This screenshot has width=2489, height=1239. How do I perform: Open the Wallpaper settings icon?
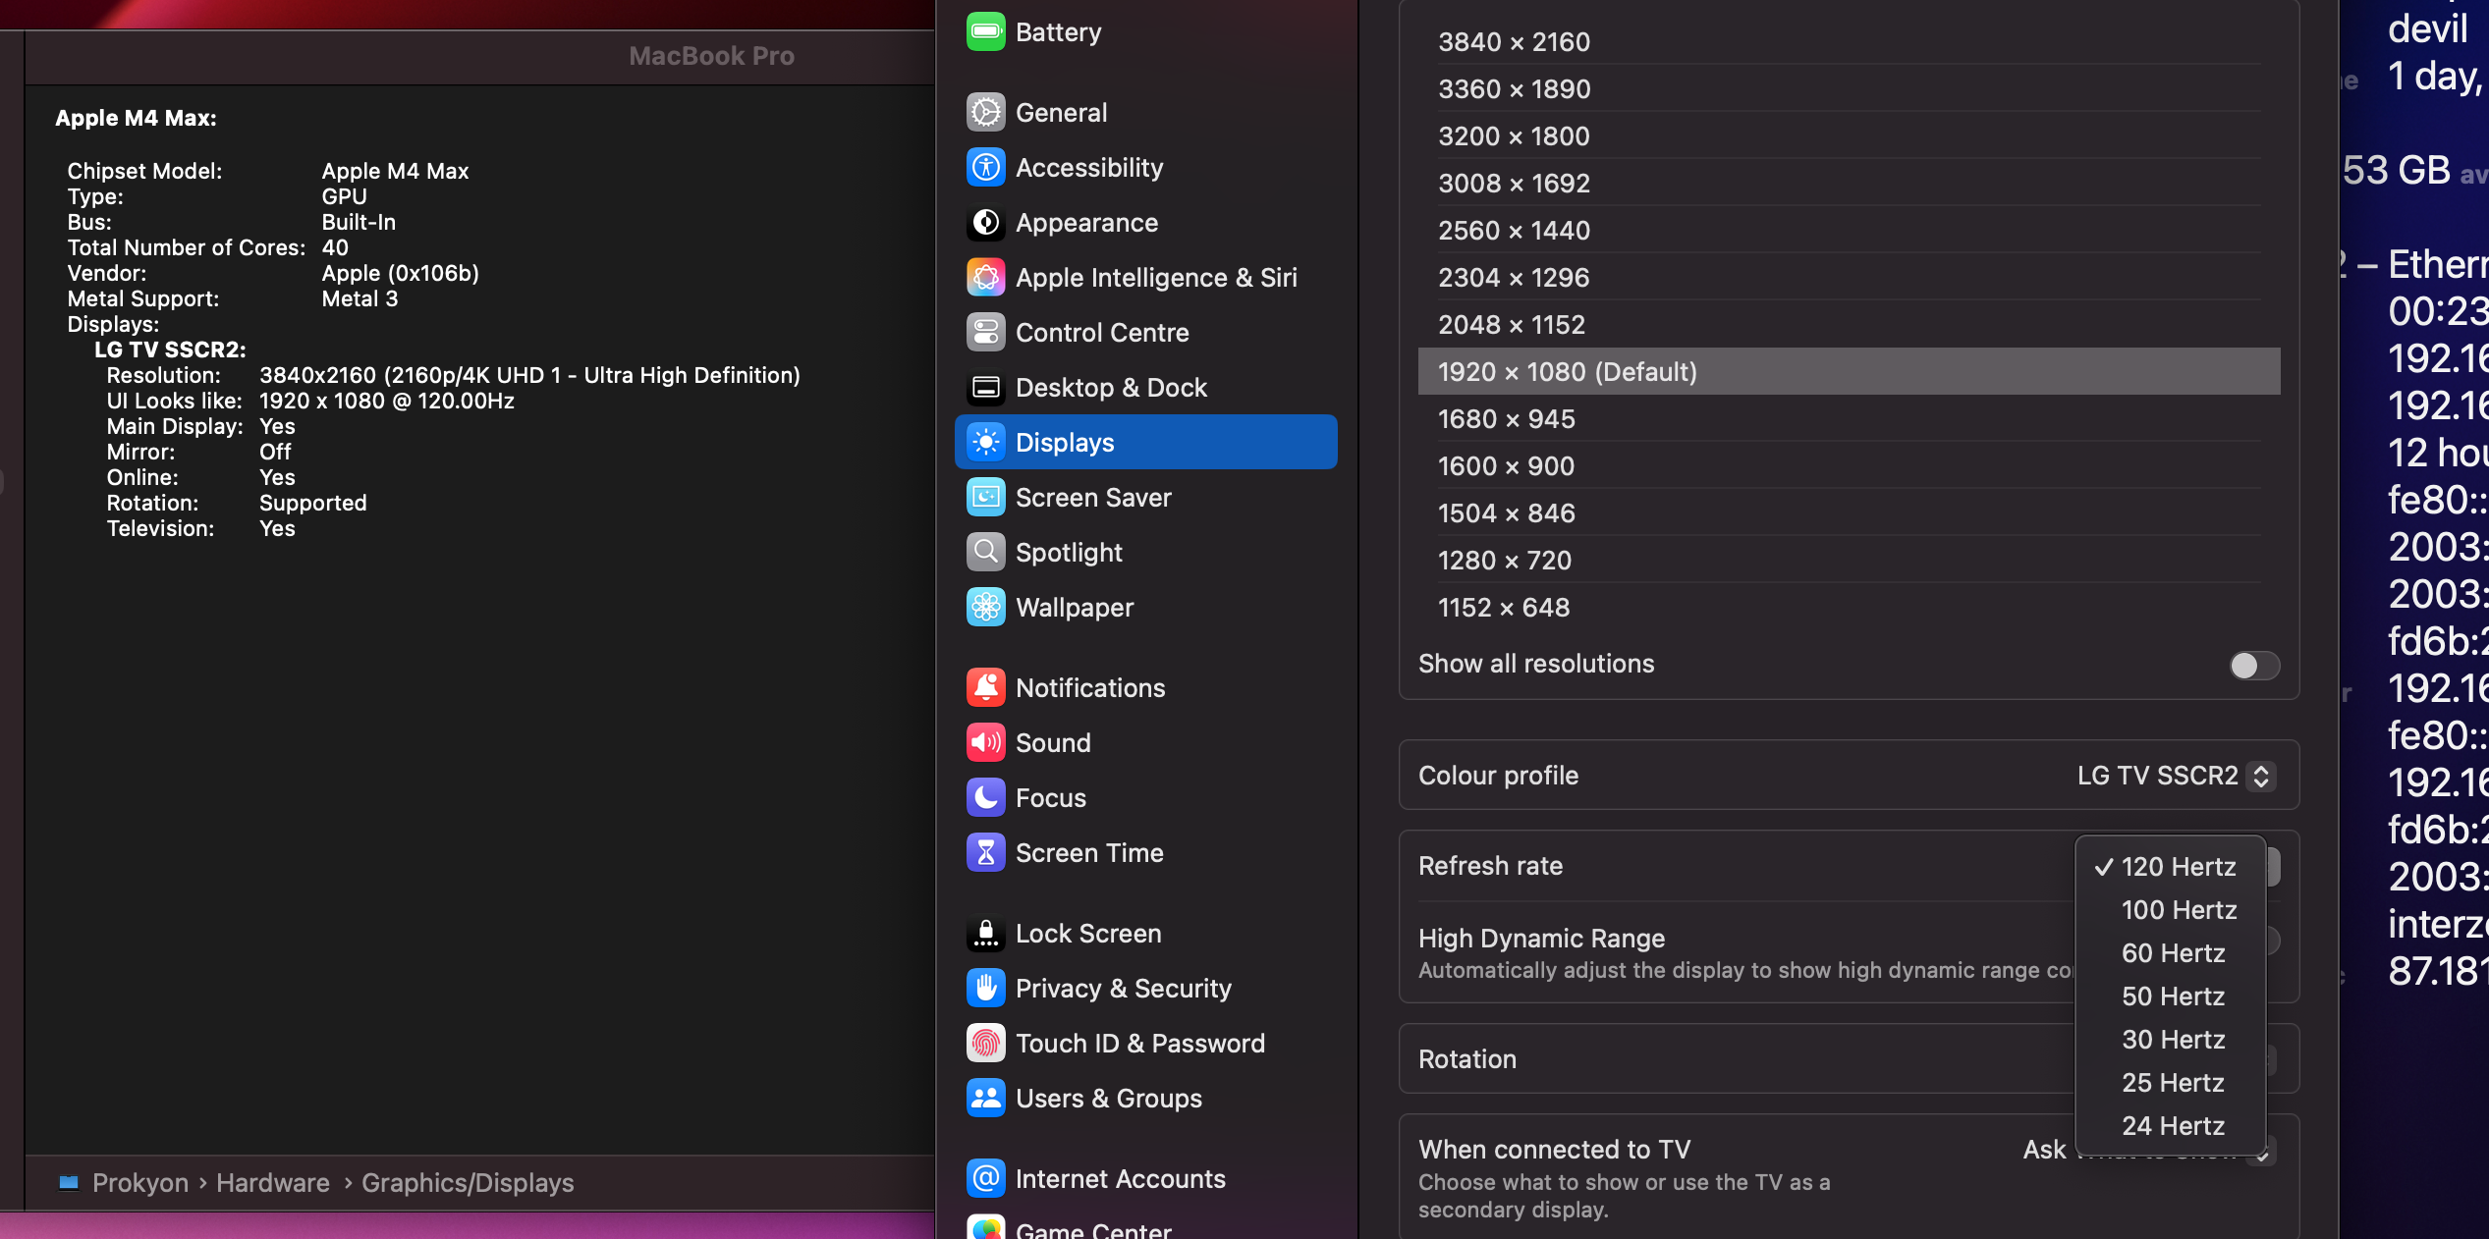tap(986, 608)
